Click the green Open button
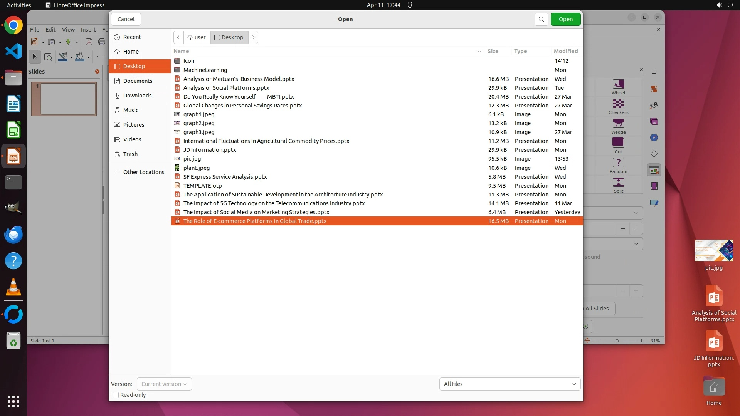Screen dimensions: 740x416 click(565, 19)
